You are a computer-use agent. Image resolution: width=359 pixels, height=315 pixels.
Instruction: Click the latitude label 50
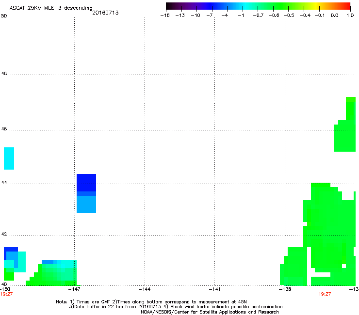(x=4, y=16)
